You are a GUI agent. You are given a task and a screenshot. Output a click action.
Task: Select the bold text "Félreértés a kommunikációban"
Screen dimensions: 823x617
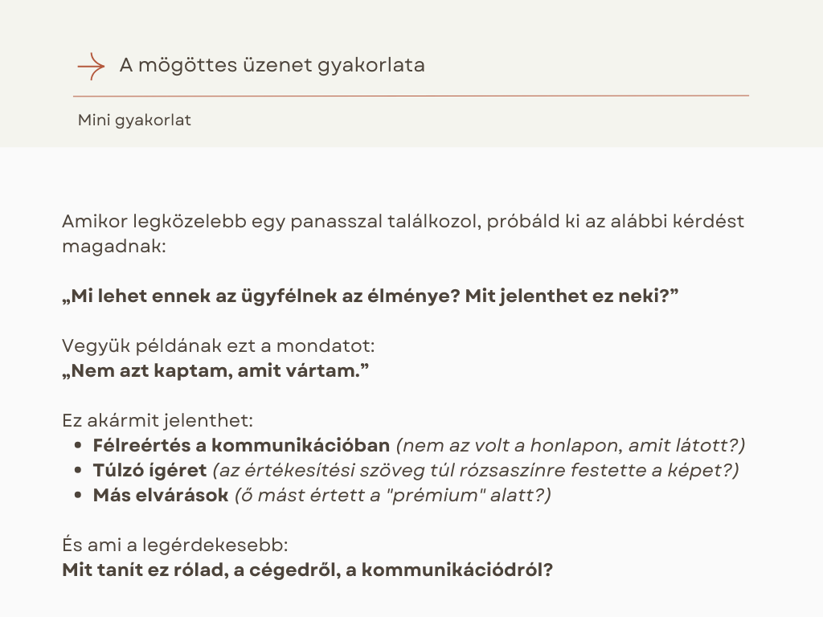coord(242,445)
